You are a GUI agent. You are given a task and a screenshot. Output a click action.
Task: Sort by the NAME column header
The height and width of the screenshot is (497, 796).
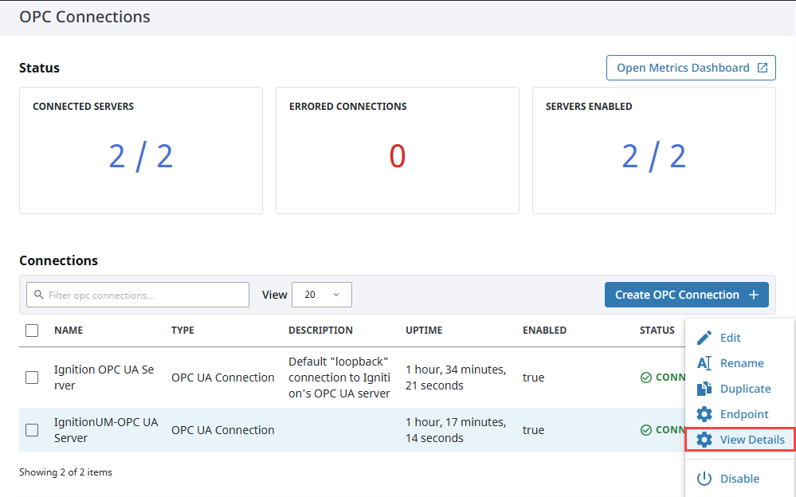69,330
